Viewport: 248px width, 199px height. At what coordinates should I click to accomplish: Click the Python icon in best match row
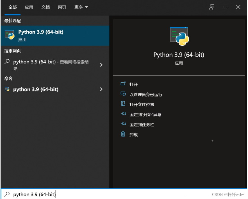click(10, 35)
